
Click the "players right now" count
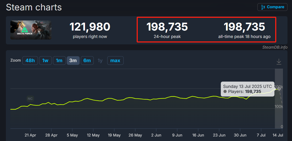pyautogui.click(x=90, y=27)
